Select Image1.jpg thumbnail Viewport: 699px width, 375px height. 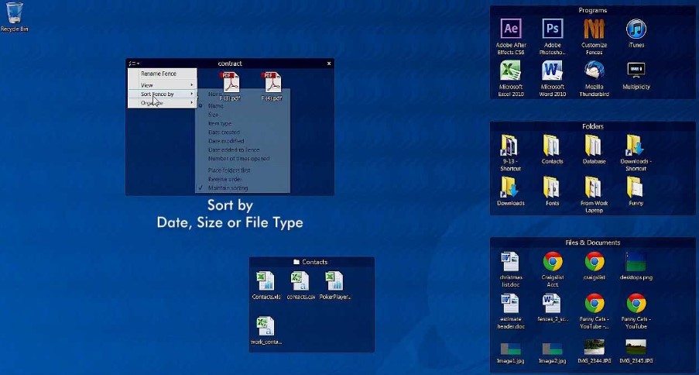[x=511, y=349]
